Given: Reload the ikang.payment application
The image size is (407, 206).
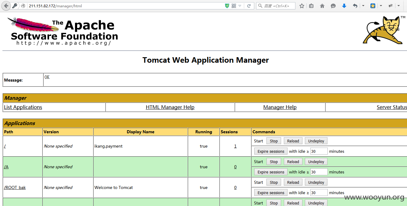Looking at the screenshot, I should pyautogui.click(x=293, y=141).
